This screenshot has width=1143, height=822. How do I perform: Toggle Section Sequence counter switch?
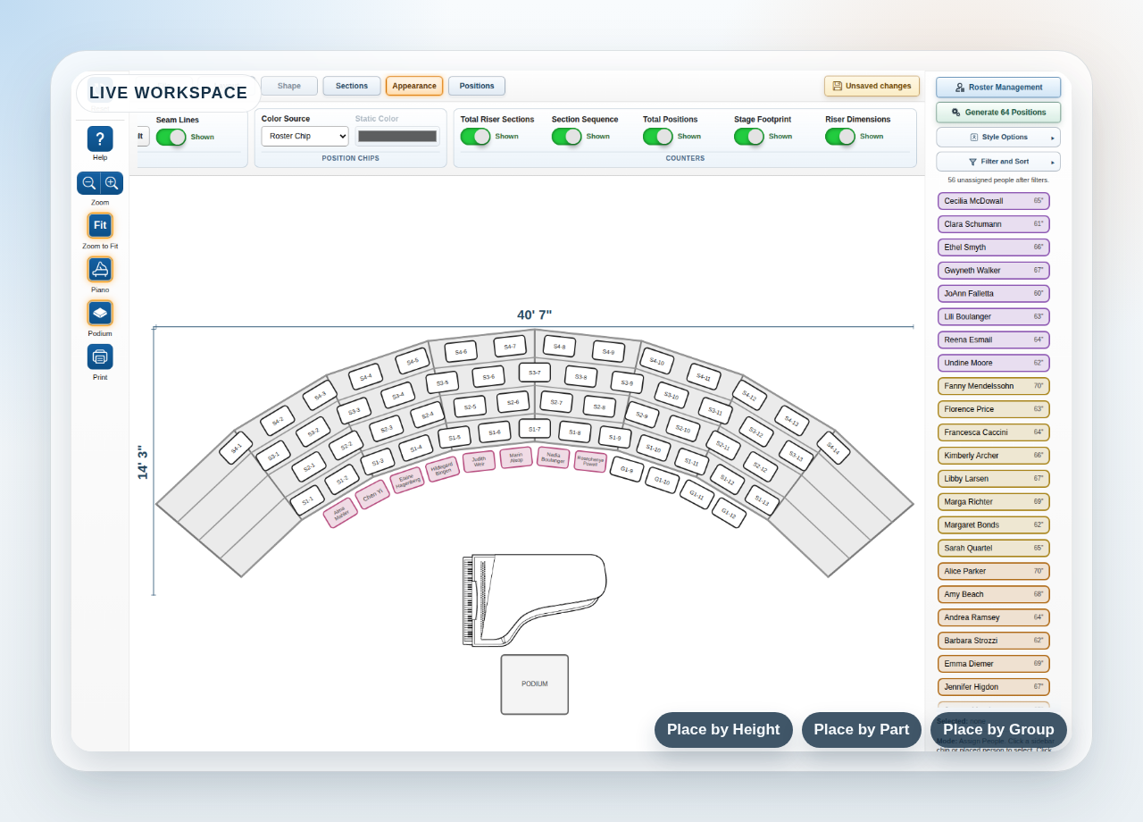click(566, 137)
